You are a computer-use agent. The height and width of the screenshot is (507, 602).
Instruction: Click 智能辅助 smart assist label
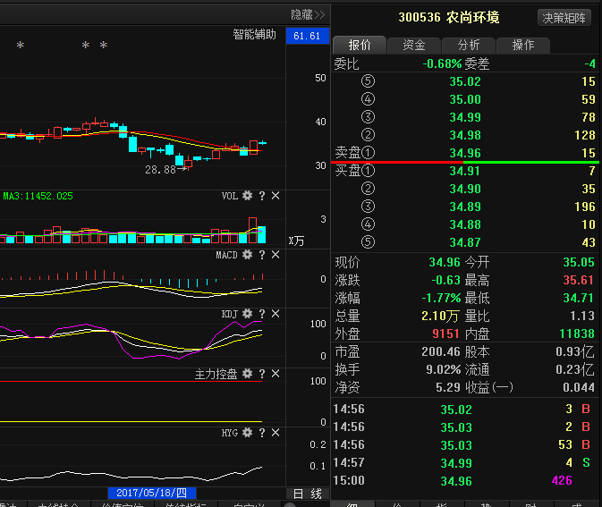(254, 35)
